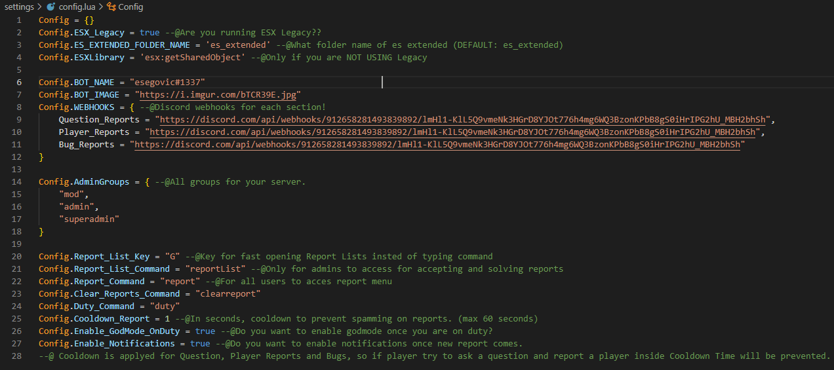Viewport: 834px width, 370px height.
Task: Open the settings breadcrumb folder
Action: click(x=19, y=7)
